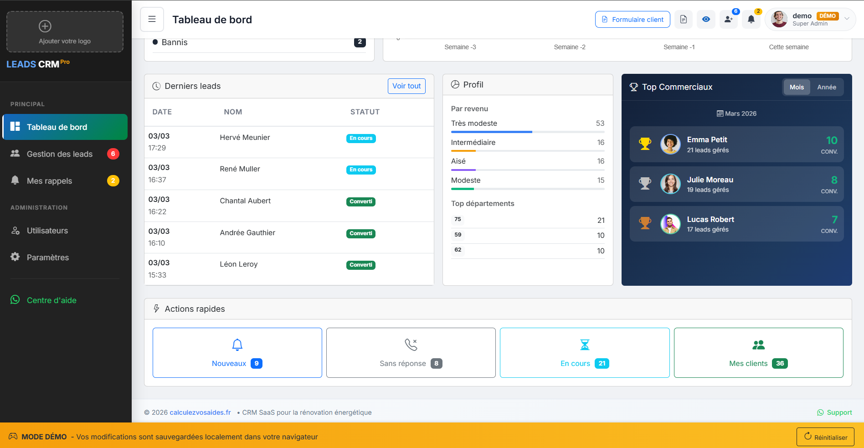Open the En cours hourglass action
This screenshot has width=864, height=448.
(x=584, y=353)
